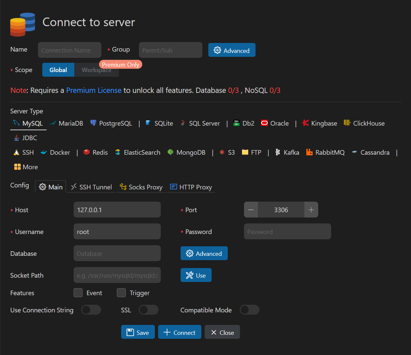Open the HTTP Proxy config tab
Screen dimensions: 411x355
tap(191, 187)
